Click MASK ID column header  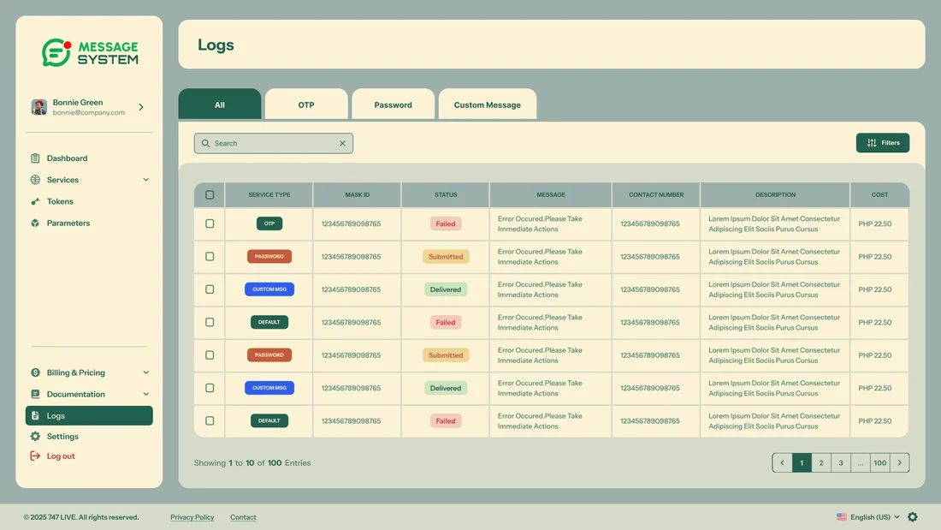point(357,194)
